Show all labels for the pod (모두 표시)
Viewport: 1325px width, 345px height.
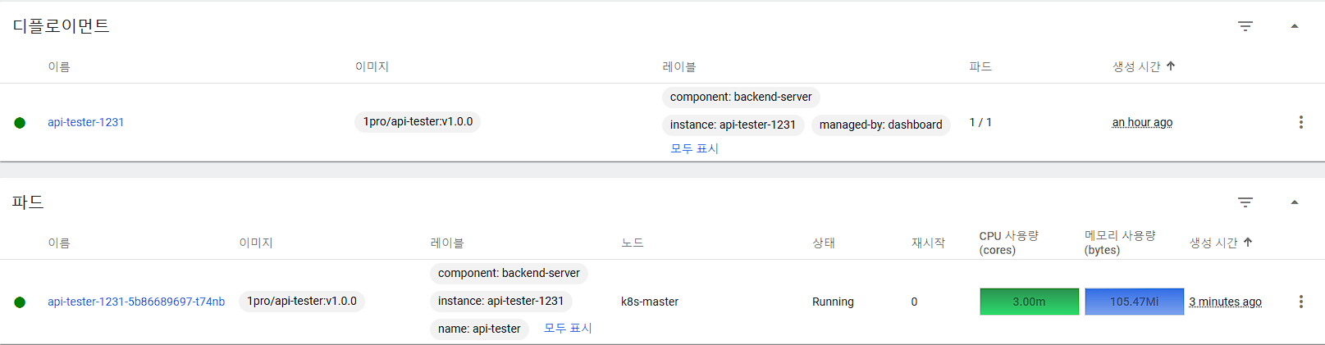coord(568,328)
